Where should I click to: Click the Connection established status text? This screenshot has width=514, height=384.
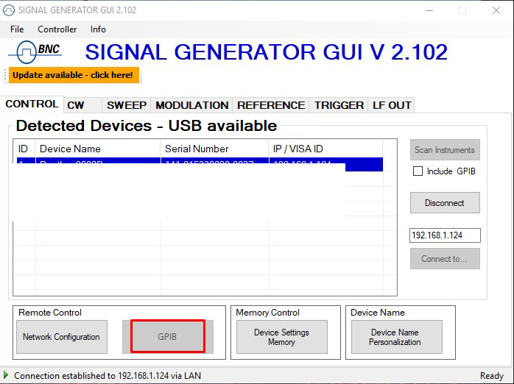pyautogui.click(x=108, y=375)
